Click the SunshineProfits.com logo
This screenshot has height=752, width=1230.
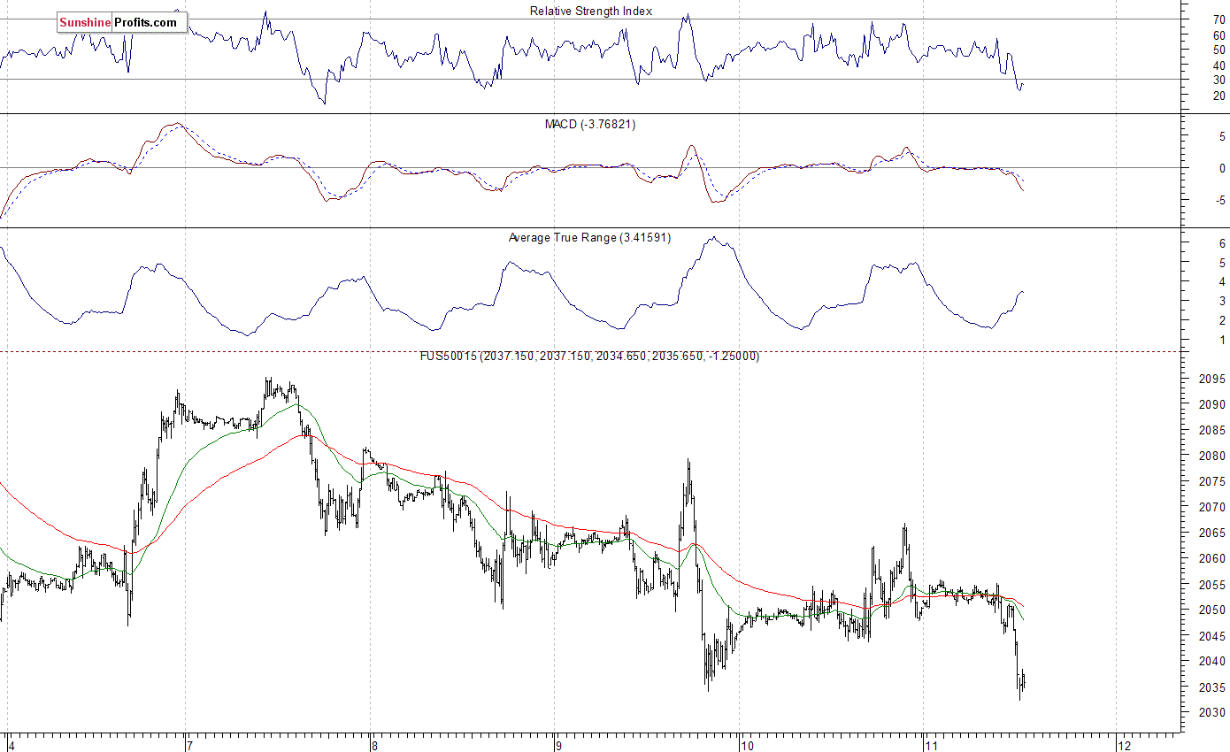coord(122,22)
